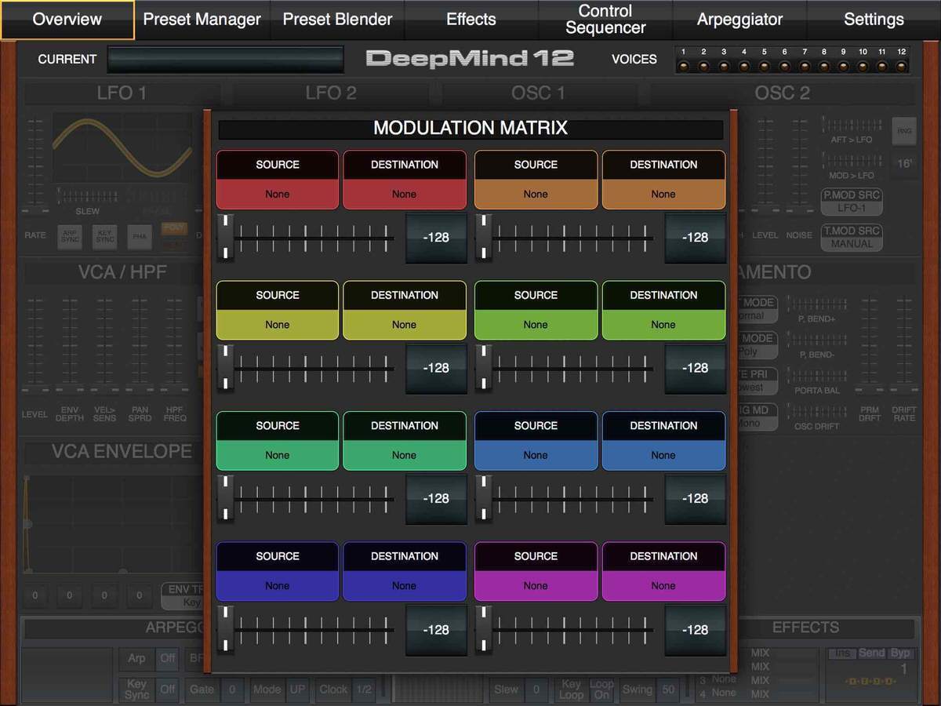The image size is (941, 706).
Task: Click the voice 12 LED indicator
Action: point(902,66)
